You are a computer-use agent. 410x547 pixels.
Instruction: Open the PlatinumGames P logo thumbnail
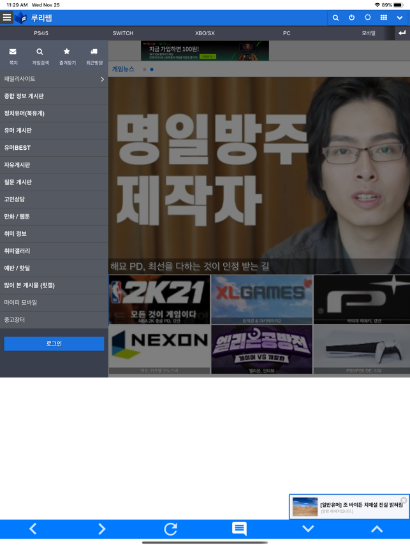click(362, 300)
